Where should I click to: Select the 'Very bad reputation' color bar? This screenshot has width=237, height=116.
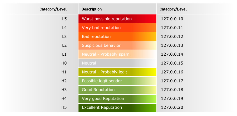[117, 28]
